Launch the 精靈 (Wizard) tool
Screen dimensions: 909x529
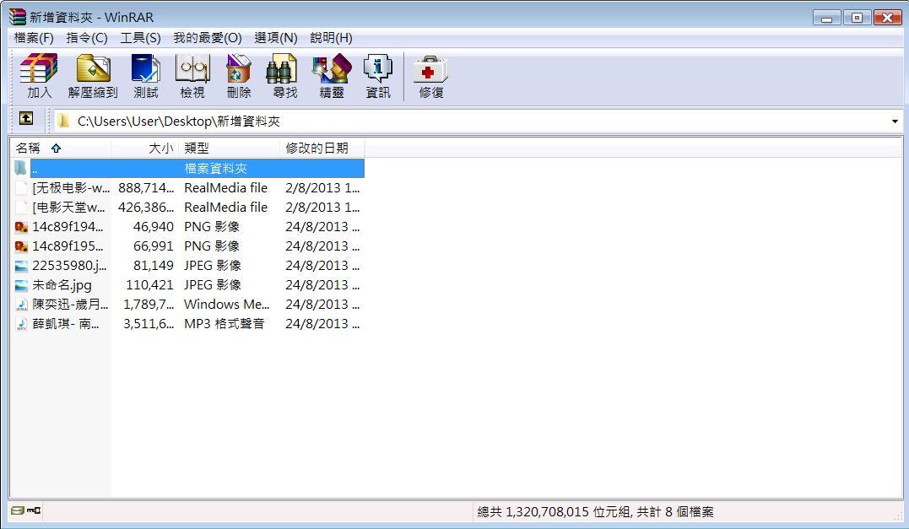click(x=331, y=76)
